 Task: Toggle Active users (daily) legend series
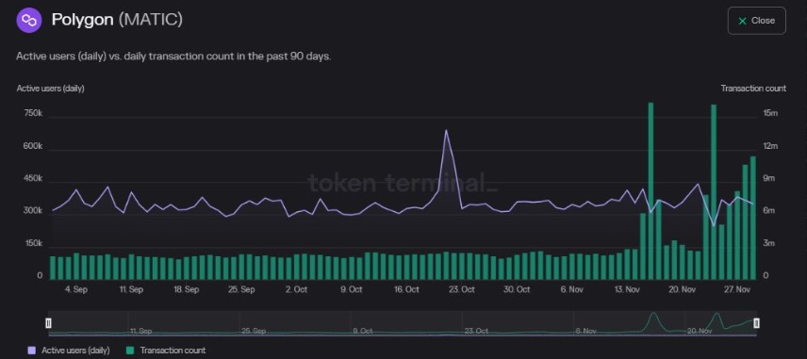[70, 351]
